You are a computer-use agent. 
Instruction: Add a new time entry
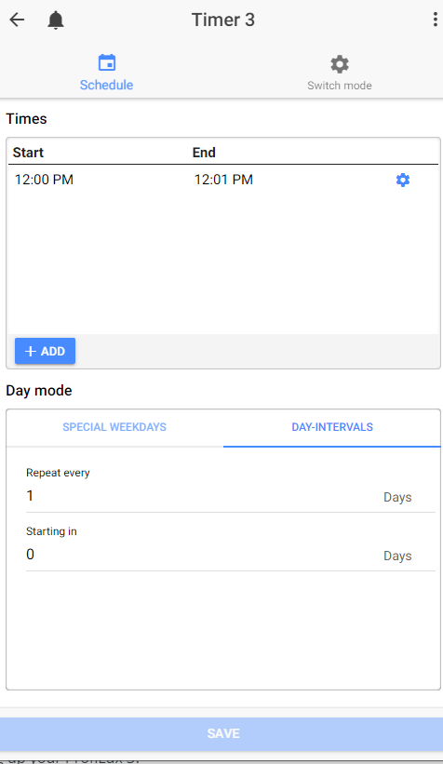pyautogui.click(x=45, y=351)
